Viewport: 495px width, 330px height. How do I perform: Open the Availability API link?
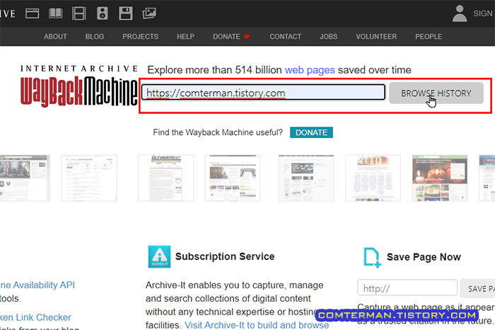pos(37,285)
